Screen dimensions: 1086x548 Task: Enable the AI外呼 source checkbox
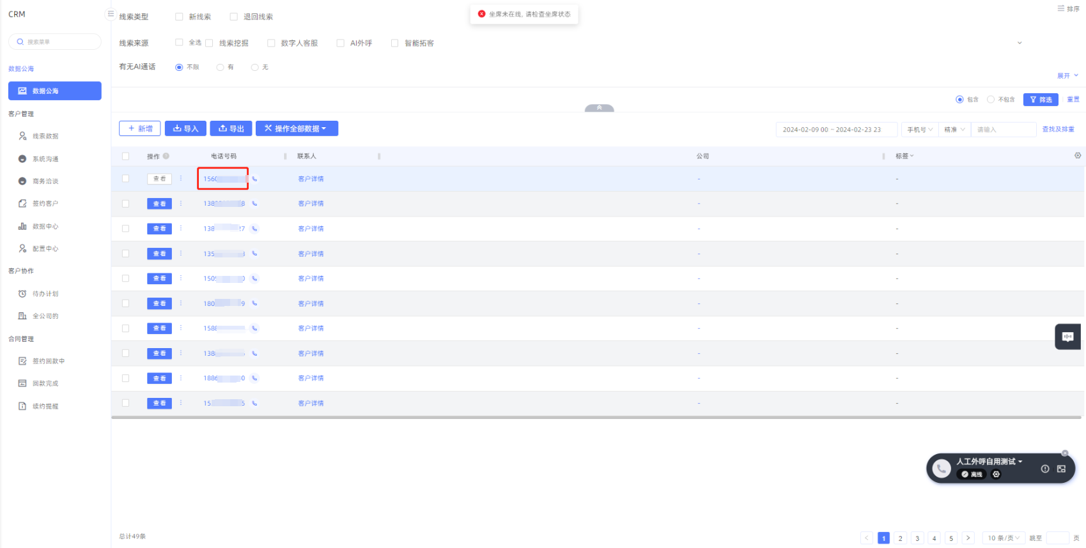click(x=341, y=43)
